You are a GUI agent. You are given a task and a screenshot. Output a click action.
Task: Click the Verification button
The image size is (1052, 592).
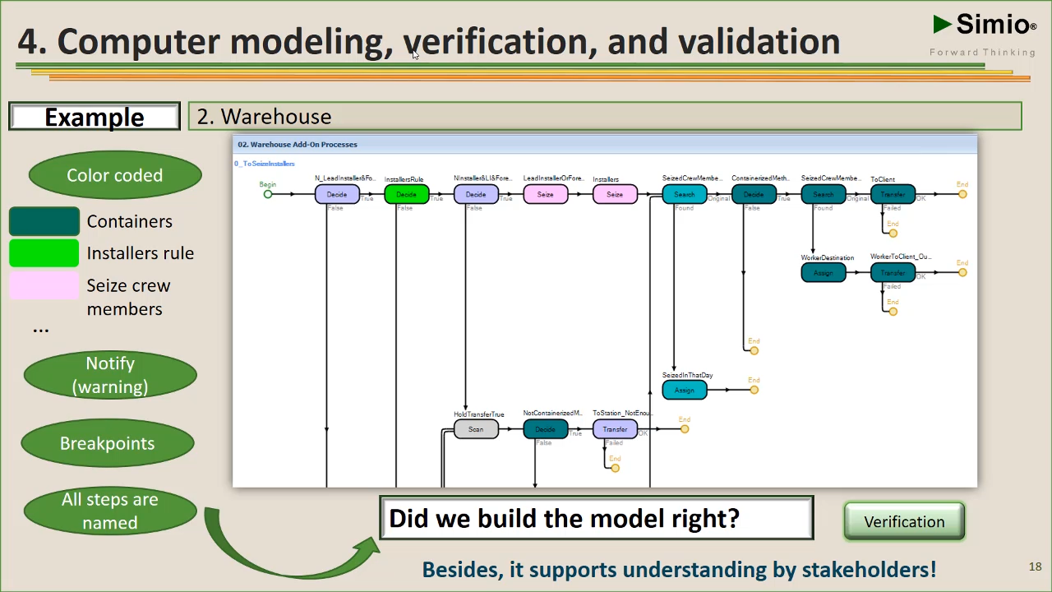point(904,522)
